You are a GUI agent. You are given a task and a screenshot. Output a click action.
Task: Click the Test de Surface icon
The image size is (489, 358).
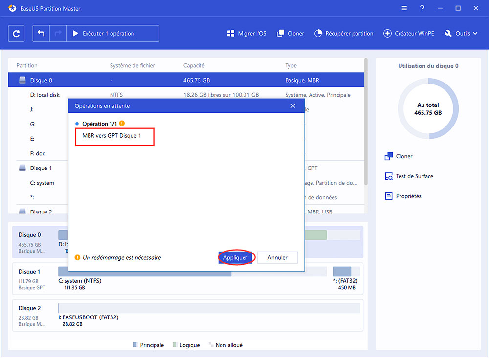coord(389,176)
